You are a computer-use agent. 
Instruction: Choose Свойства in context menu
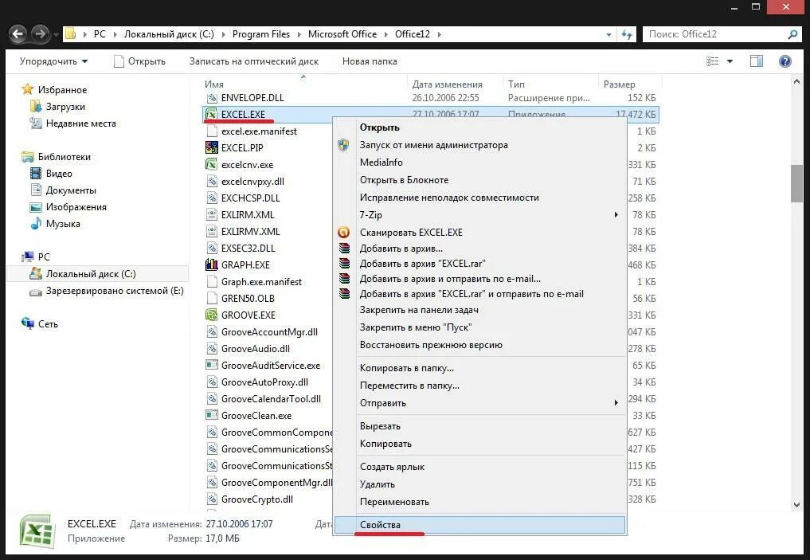(479, 525)
